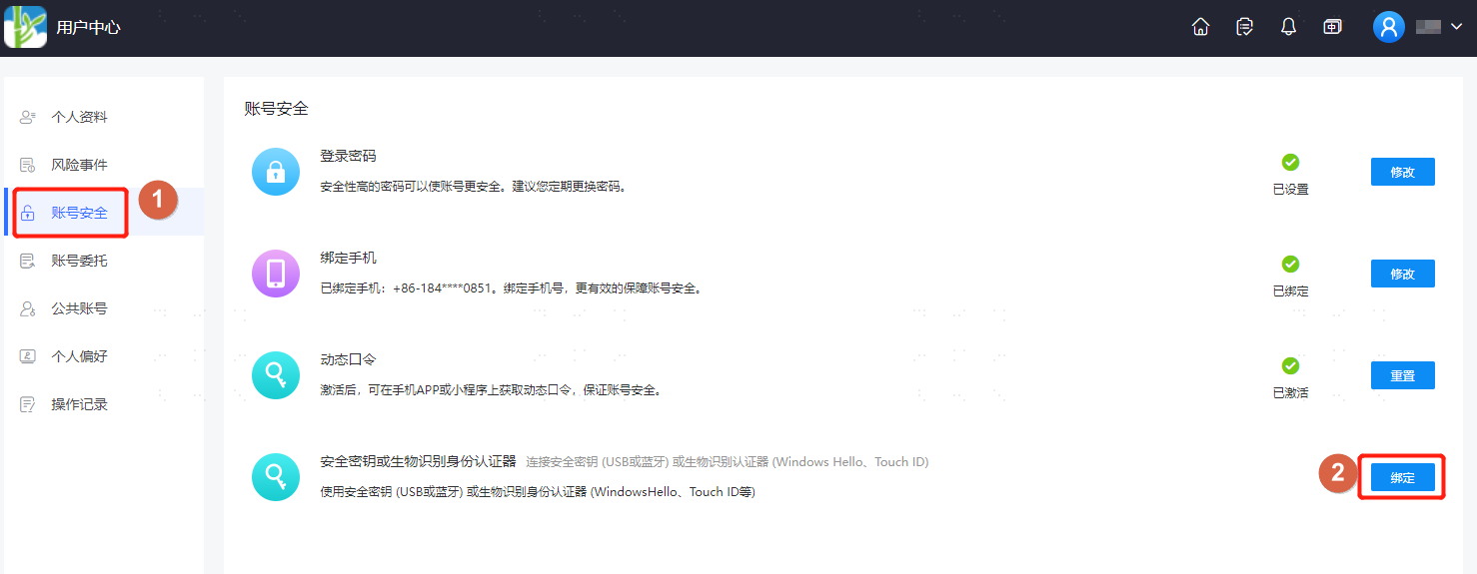The image size is (1477, 574).
Task: Click the blue lock icon for 登录密码
Action: (276, 172)
